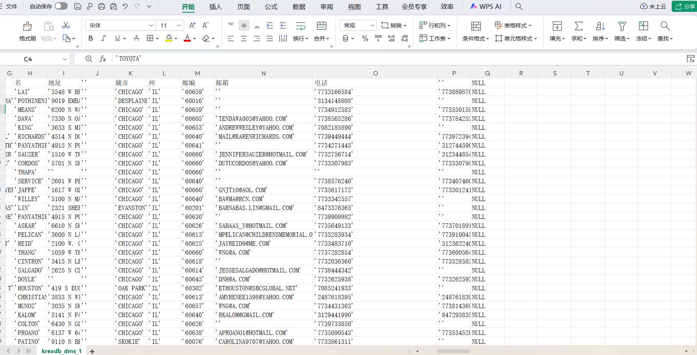Toggle Italic formatting
The height and width of the screenshot is (355, 697).
tap(103, 38)
